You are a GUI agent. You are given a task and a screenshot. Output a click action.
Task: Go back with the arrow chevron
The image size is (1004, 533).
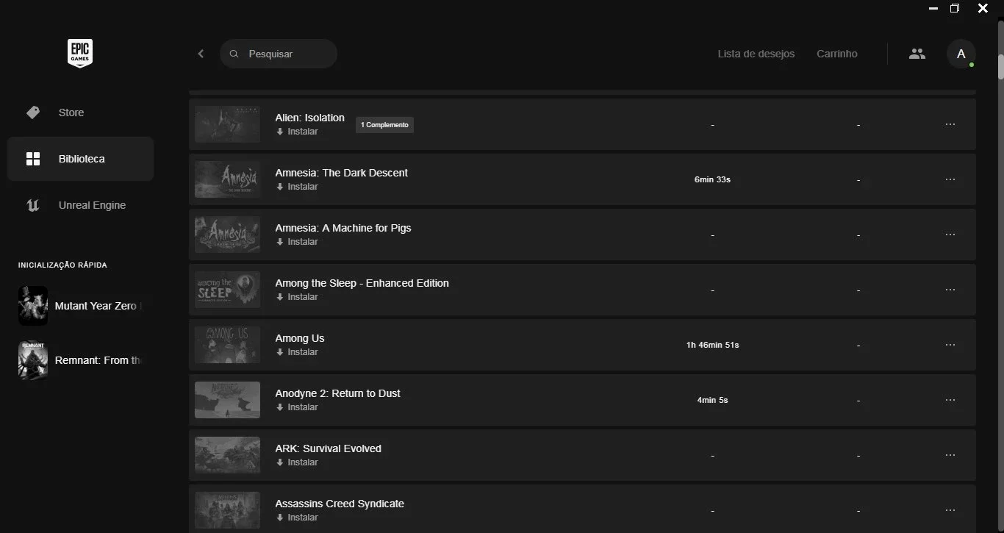pos(201,54)
